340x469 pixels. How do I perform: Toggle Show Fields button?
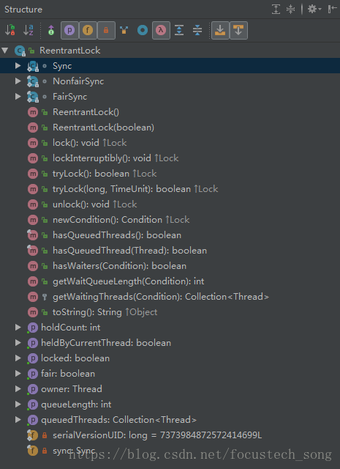point(88,30)
